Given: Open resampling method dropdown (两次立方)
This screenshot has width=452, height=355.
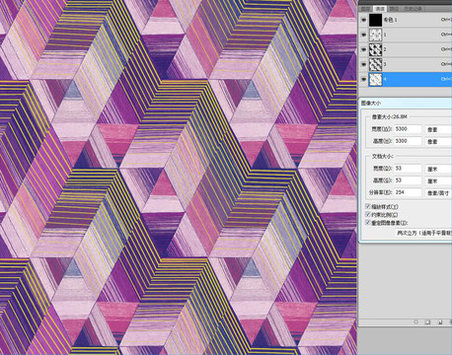Looking at the screenshot, I should point(423,233).
